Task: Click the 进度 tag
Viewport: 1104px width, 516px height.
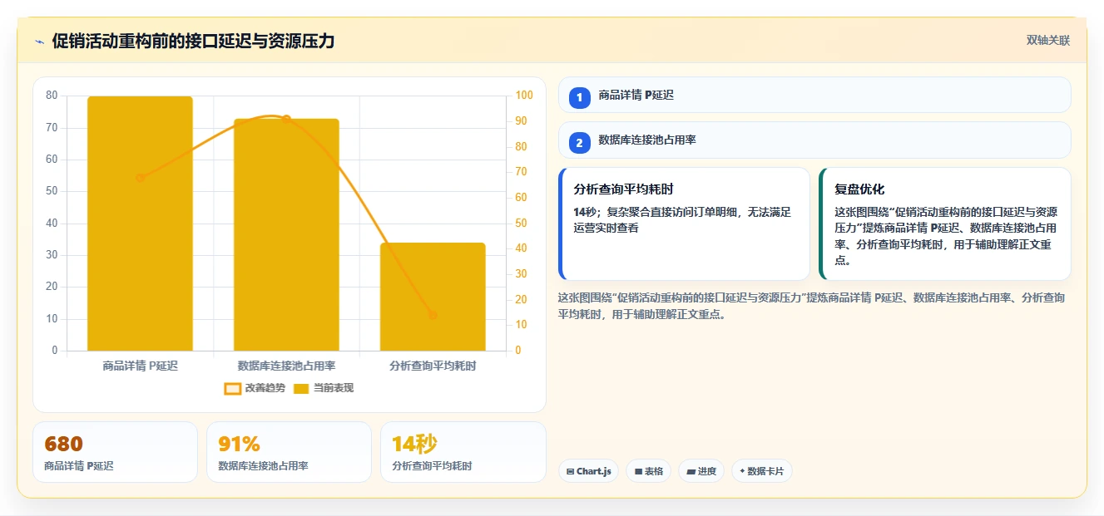Action: tap(701, 471)
